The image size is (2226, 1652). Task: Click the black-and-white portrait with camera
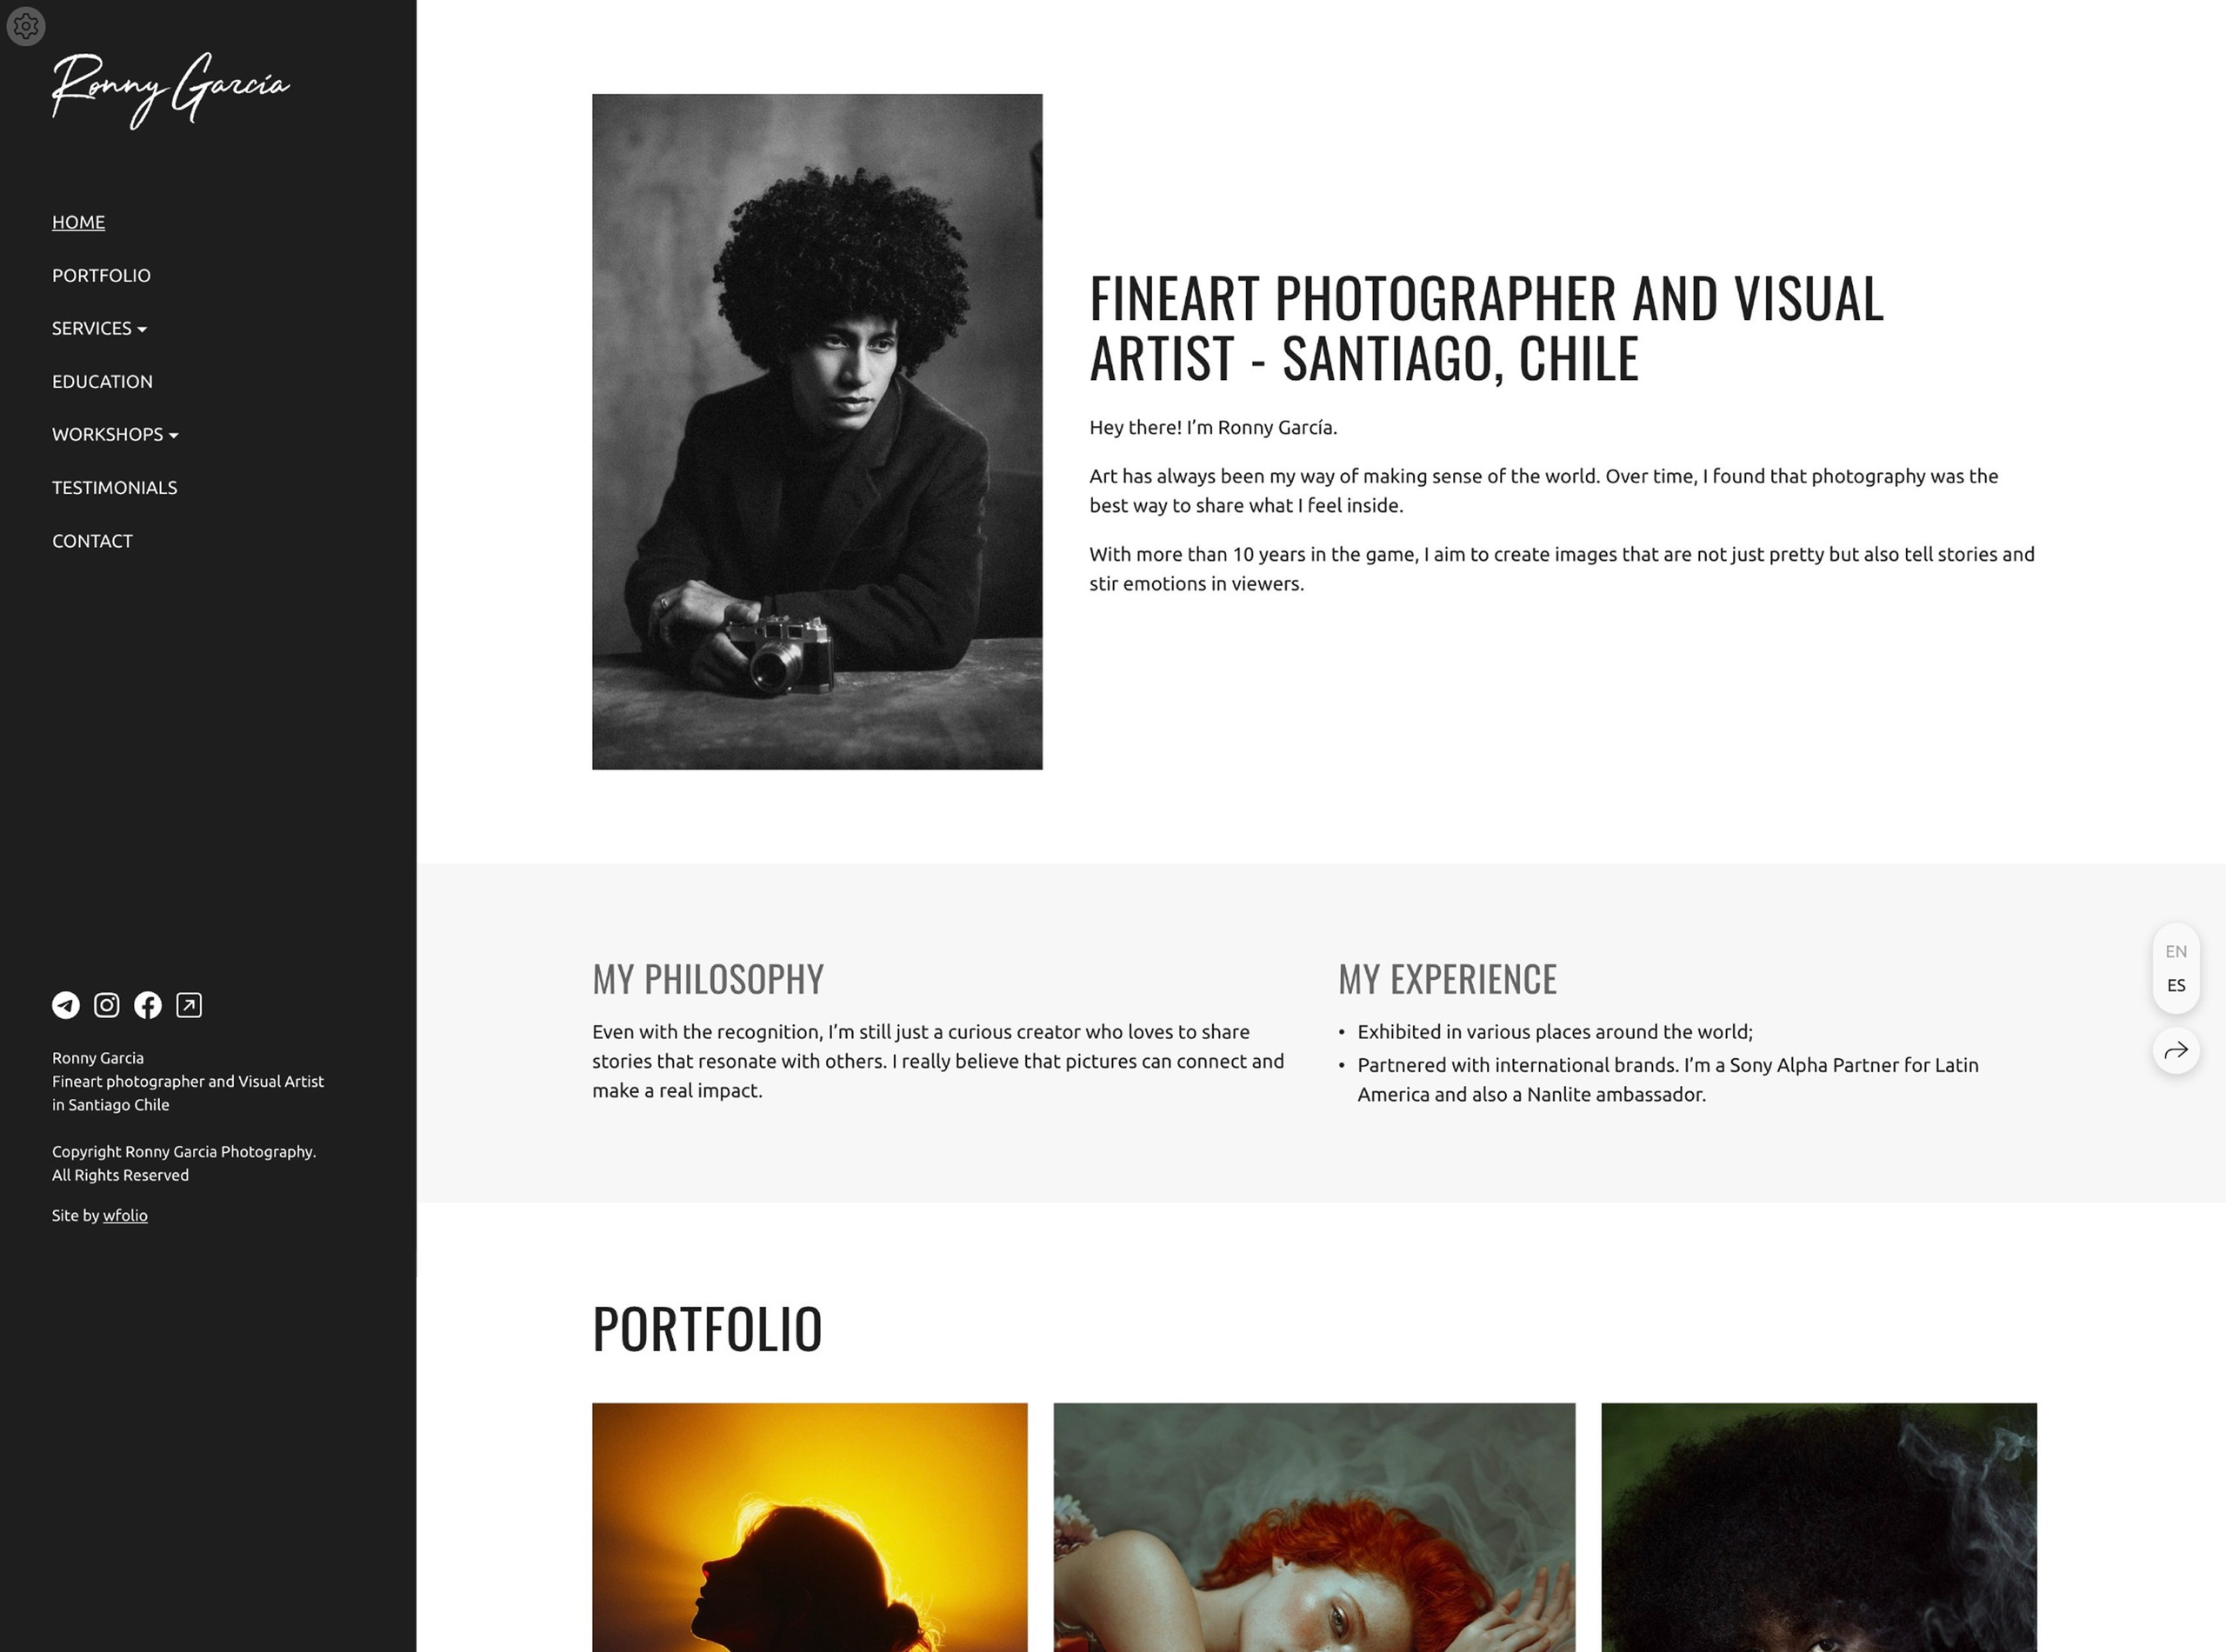click(817, 431)
